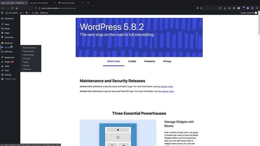Open the downloads arrow icon
This screenshot has width=260, height=146.
[x=225, y=8]
